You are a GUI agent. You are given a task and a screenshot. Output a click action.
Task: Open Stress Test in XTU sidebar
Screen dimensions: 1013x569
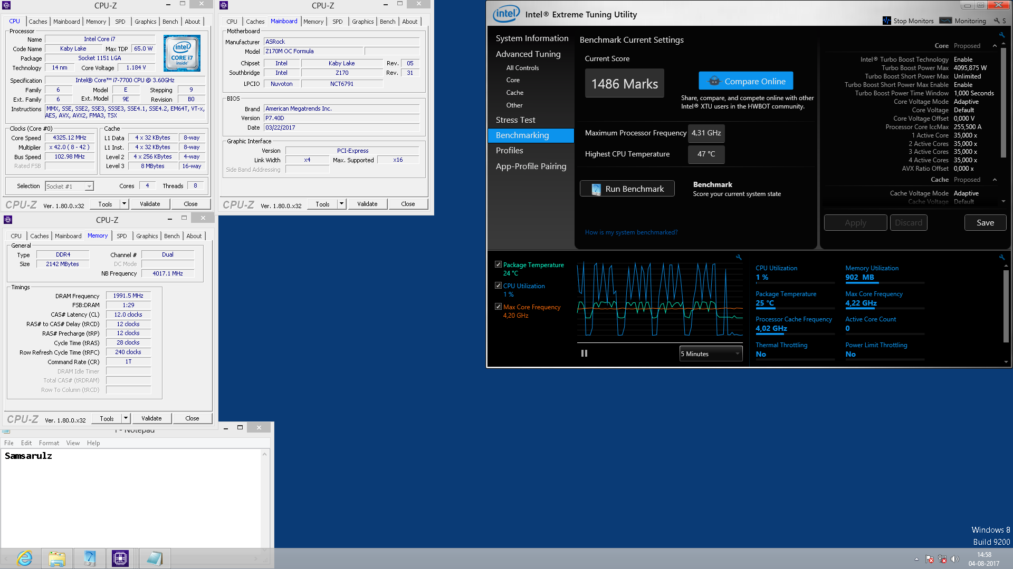point(515,120)
